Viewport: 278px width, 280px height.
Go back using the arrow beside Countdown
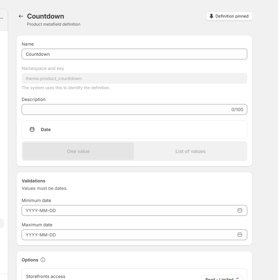click(x=21, y=16)
